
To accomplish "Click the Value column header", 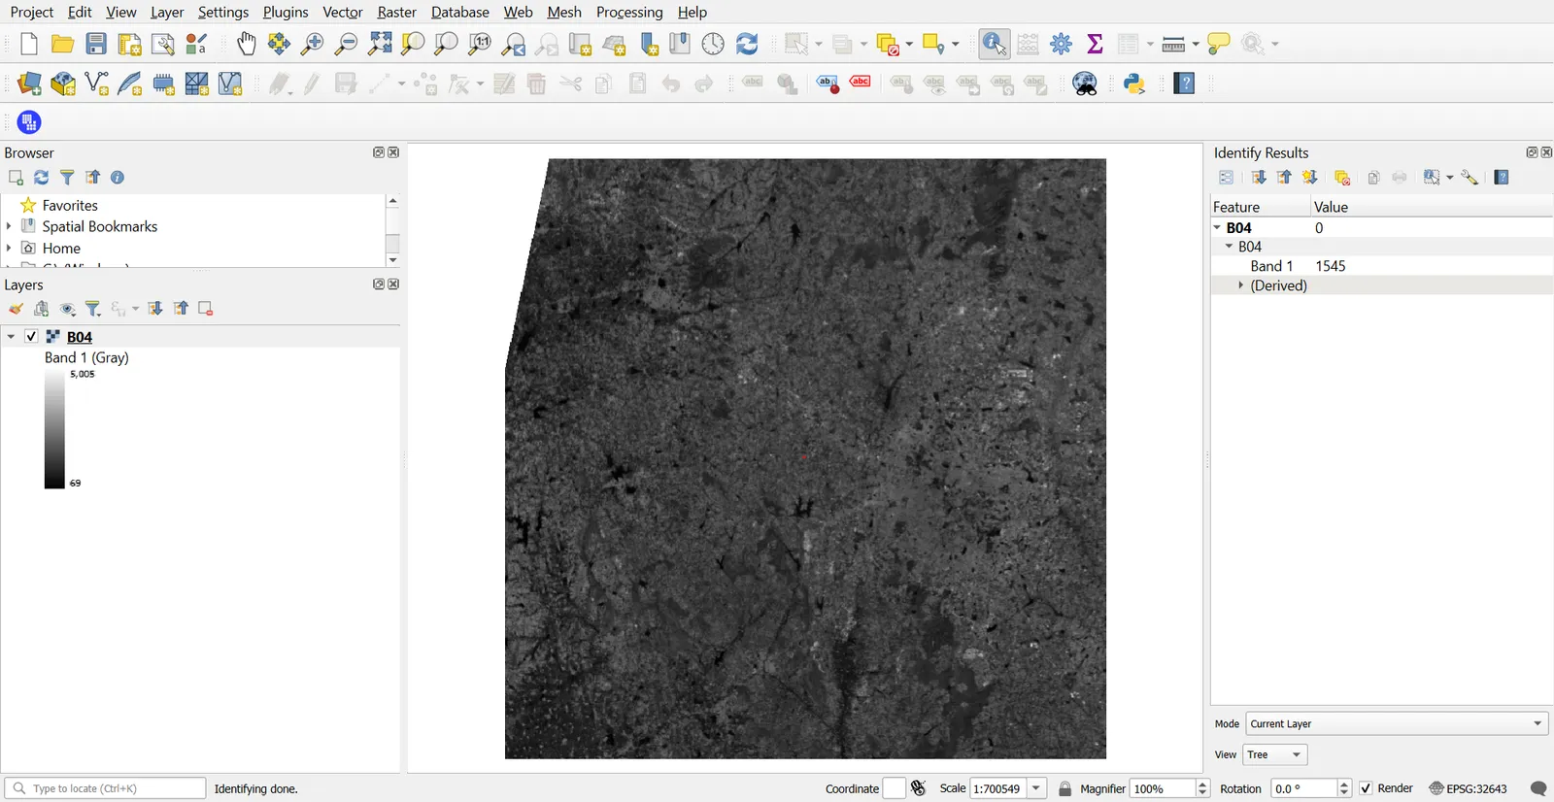I will [x=1432, y=207].
